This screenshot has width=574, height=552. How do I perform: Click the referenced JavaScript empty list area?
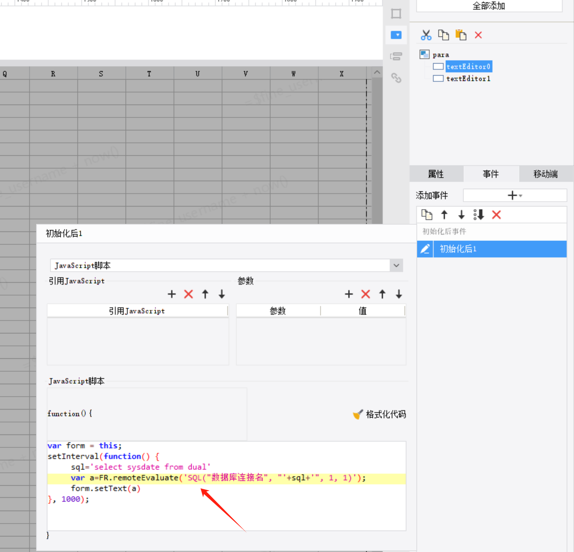138,341
